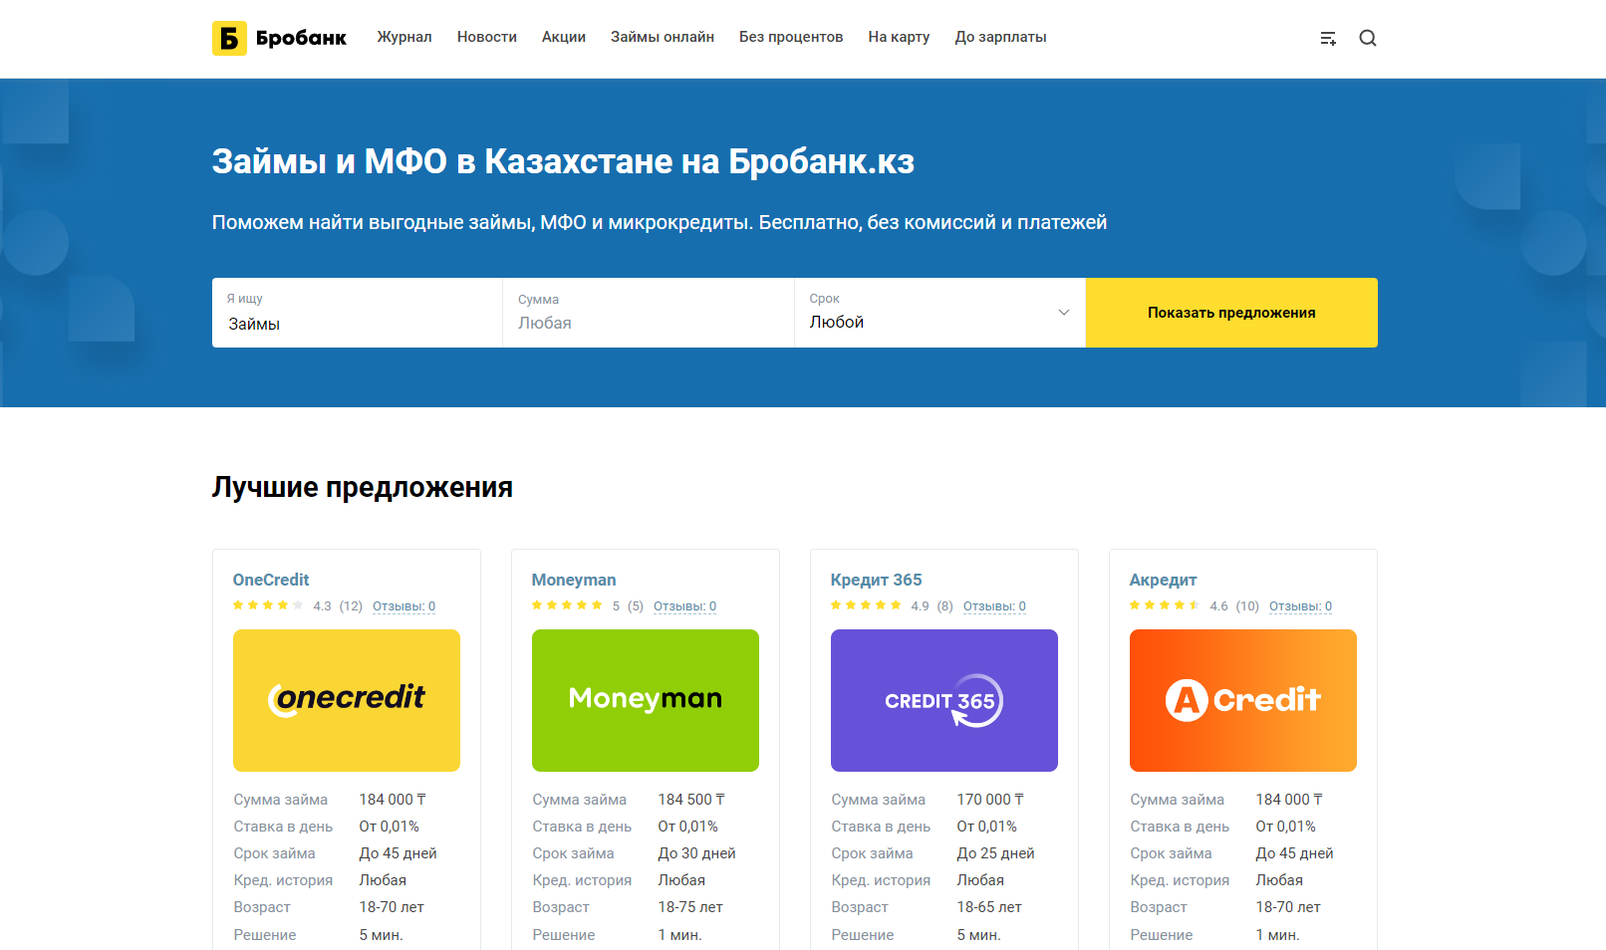This screenshot has height=950, width=1606.
Task: Open Журнал in the top menu
Action: point(404,37)
